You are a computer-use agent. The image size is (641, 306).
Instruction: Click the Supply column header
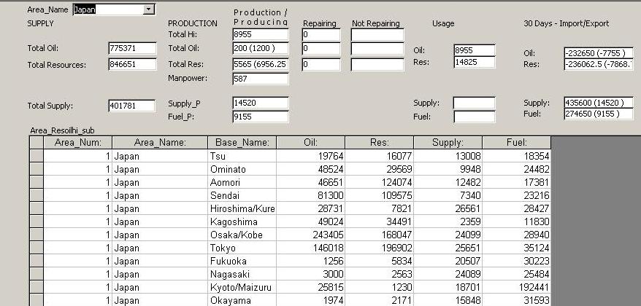448,142
